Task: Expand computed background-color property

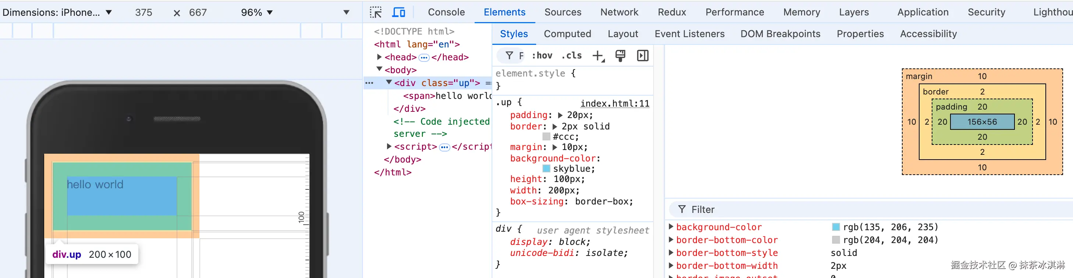Action: pyautogui.click(x=670, y=227)
